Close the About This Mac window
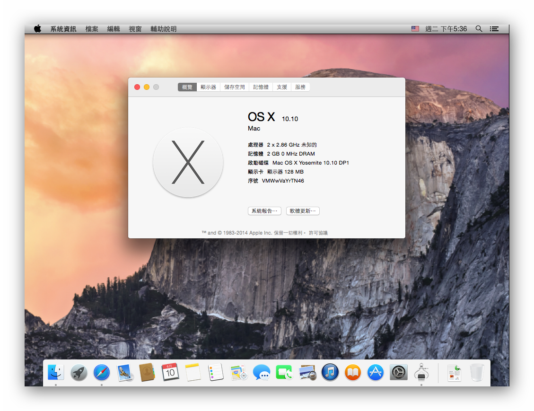Viewport: 534px width, 411px height. [137, 87]
